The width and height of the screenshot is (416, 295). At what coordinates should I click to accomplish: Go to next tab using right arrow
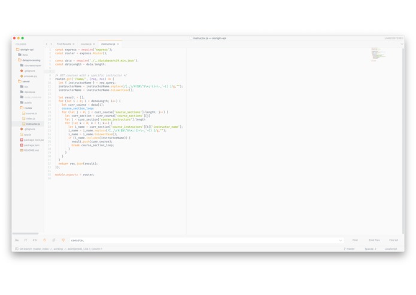[x=51, y=44]
